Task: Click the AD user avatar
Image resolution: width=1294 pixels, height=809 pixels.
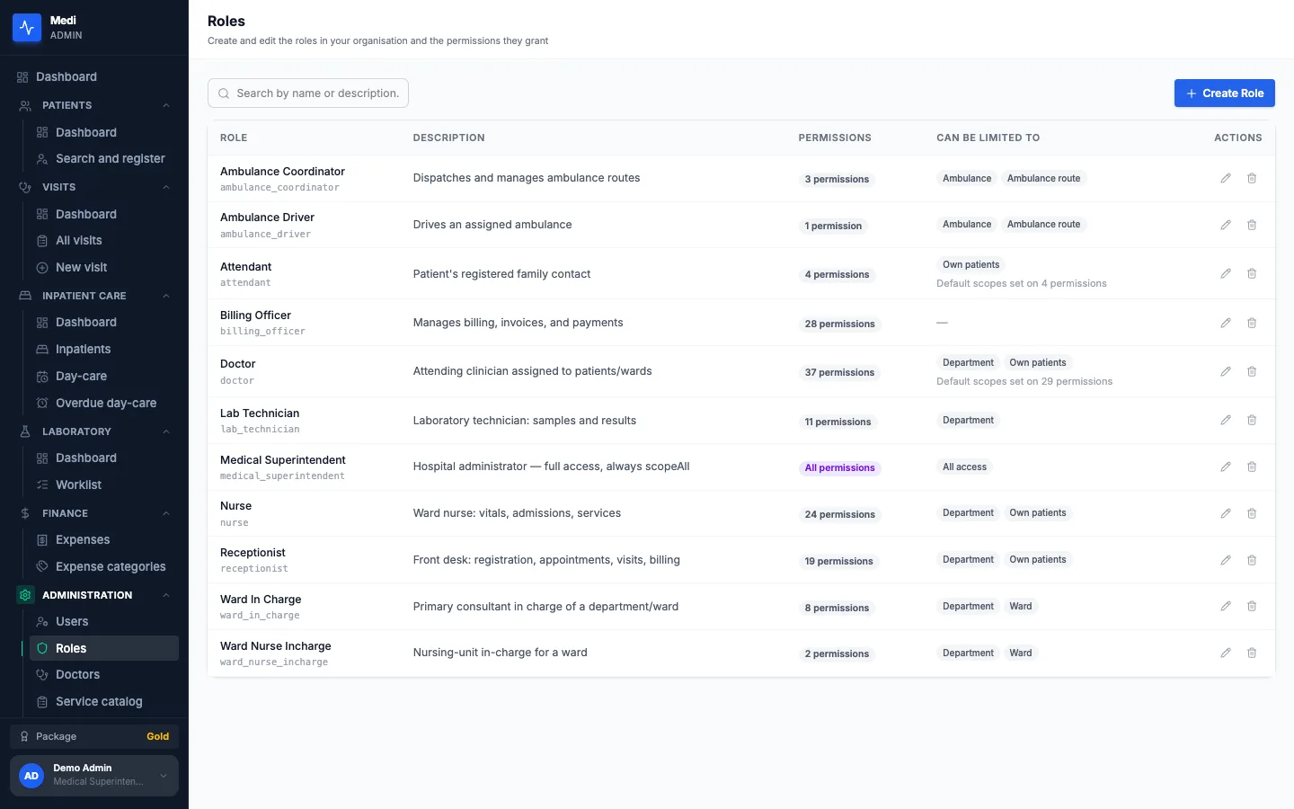Action: [31, 776]
